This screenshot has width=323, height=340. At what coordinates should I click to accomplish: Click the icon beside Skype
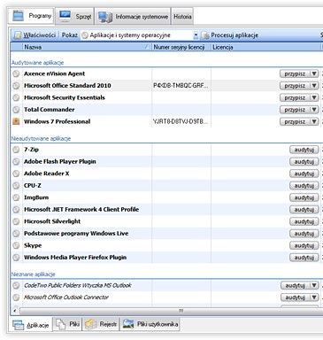point(16,245)
